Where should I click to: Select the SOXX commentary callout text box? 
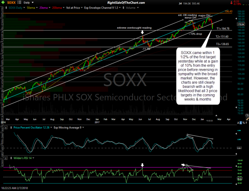click(x=198, y=76)
